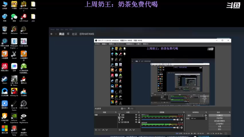Click 退出 button in OBS controls
The width and height of the screenshot is (244, 137).
pyautogui.click(x=220, y=129)
